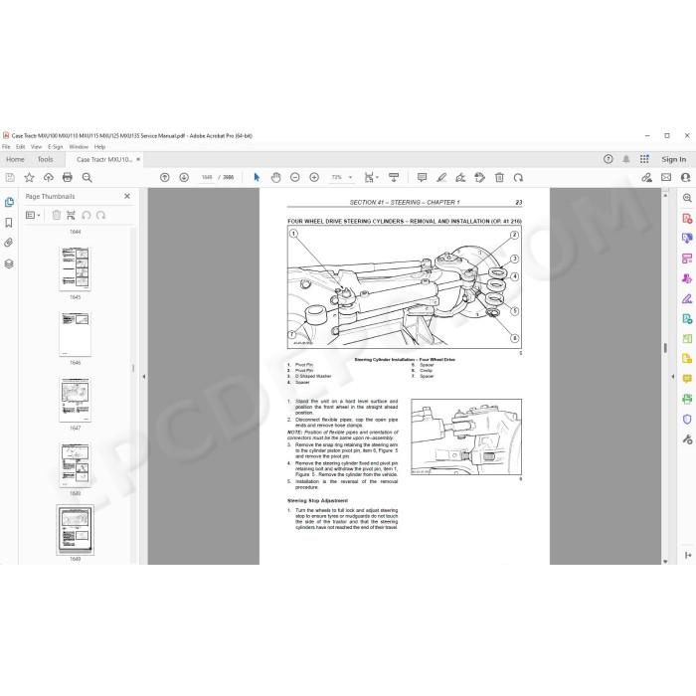Click the Print icon
Viewport: 696px width, 696px height.
[68, 178]
